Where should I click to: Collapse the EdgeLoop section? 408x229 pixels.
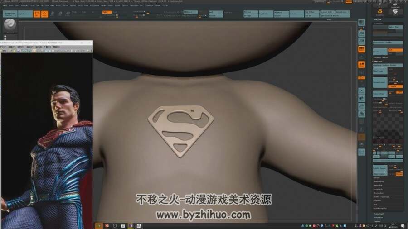(x=378, y=62)
